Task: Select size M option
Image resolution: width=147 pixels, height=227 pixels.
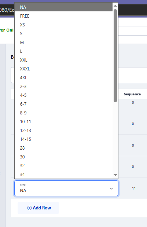Action: point(63,43)
